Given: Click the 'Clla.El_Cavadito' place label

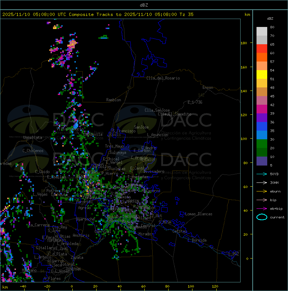Looking at the screenshot, I should [x=174, y=114].
